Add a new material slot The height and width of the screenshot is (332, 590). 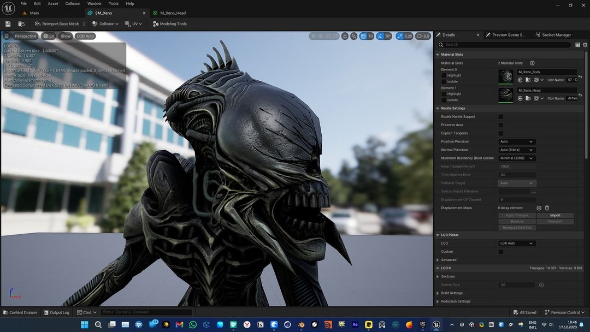(x=532, y=63)
